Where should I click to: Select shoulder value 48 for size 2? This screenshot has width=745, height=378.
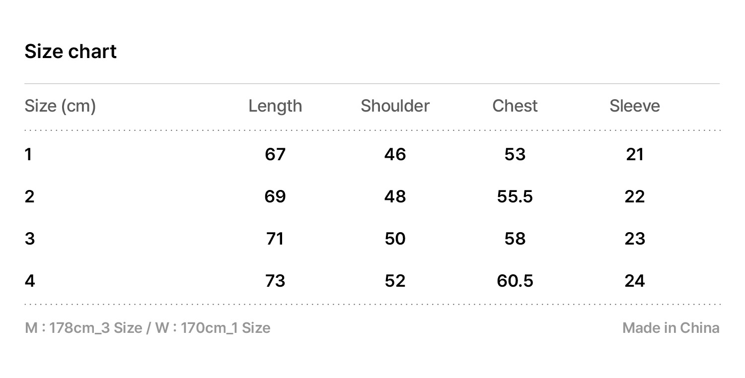[x=395, y=196]
